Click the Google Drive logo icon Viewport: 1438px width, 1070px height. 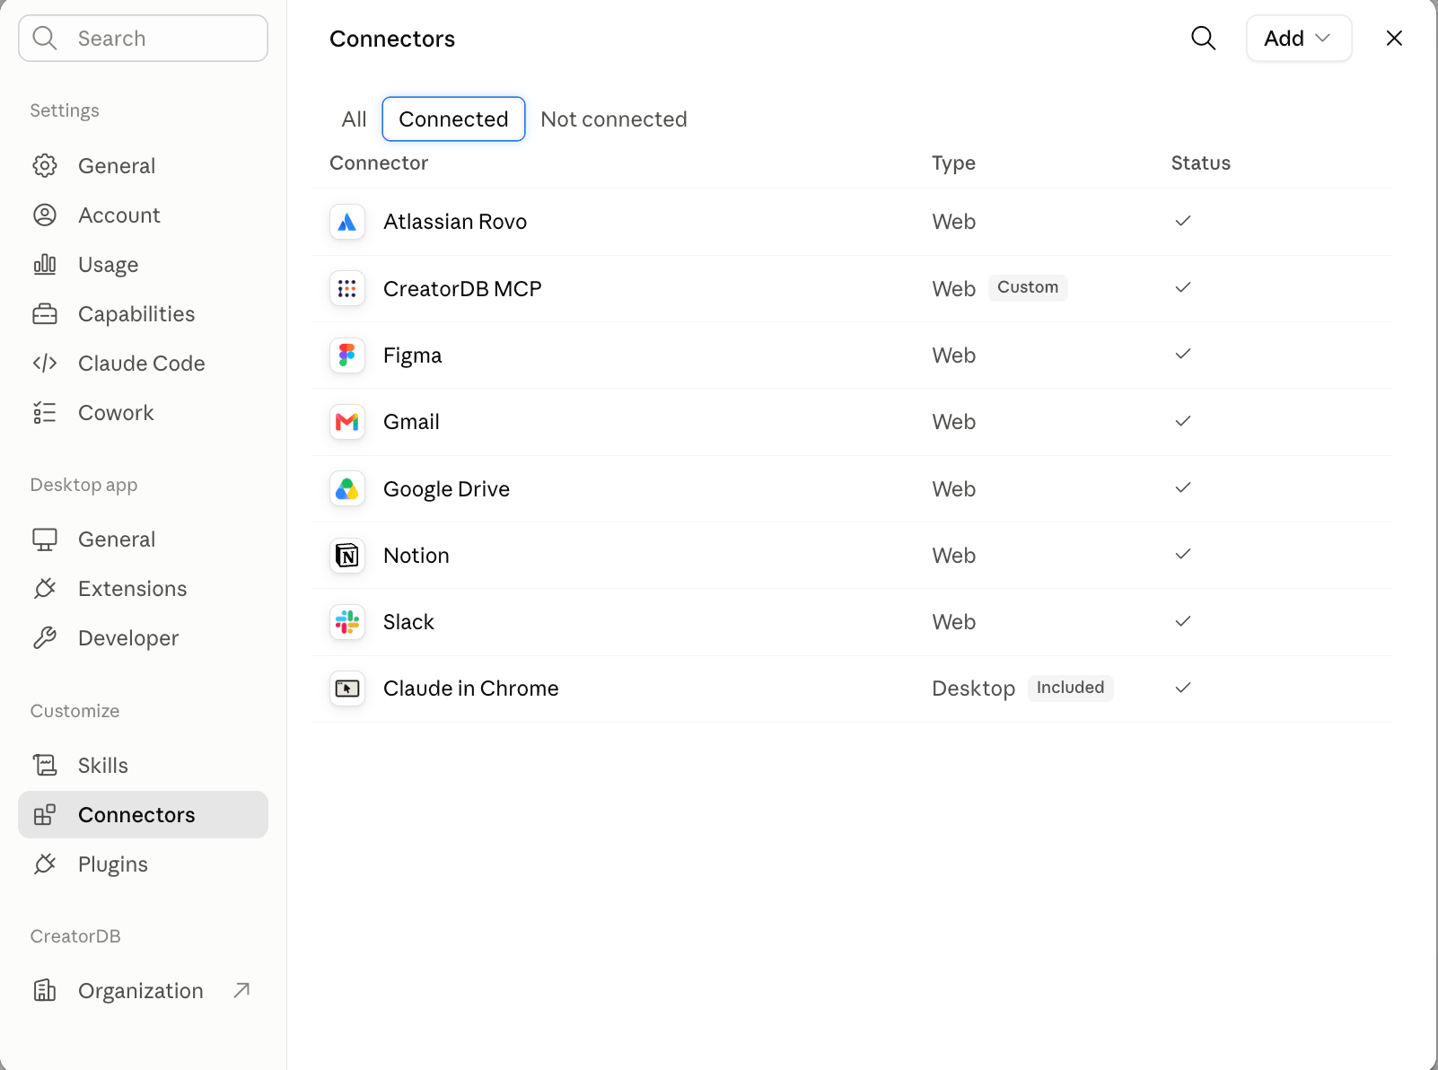[347, 488]
